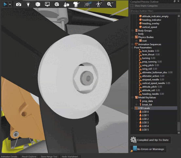
Task: Click Compiled and Up-To-Date button
Action: coord(151,140)
